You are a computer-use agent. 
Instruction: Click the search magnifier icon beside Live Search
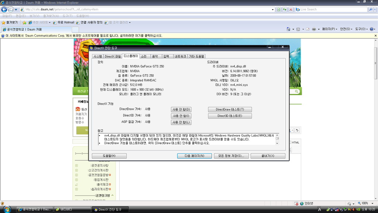371,9
